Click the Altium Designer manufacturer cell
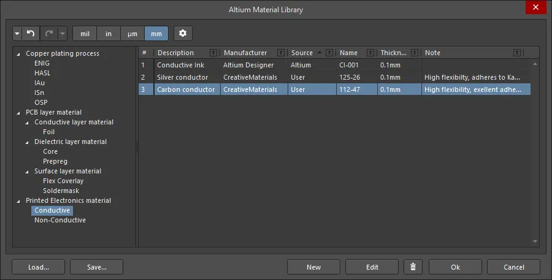 (254, 65)
